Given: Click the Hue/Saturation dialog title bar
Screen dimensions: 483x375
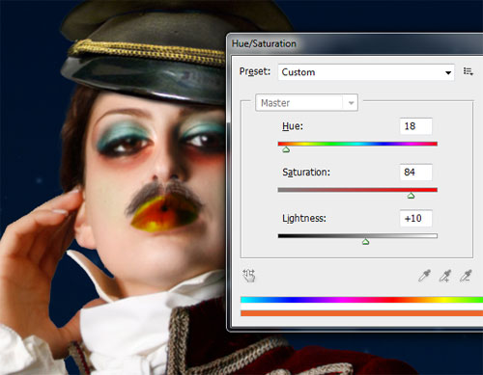Looking at the screenshot, I should [355, 43].
